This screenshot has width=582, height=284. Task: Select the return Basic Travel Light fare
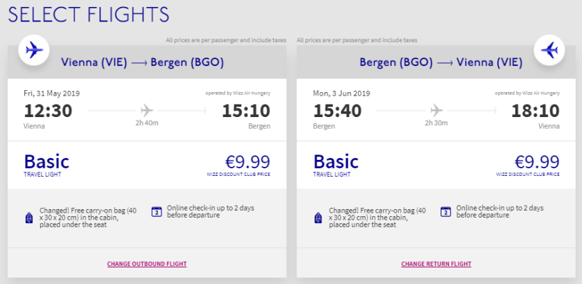pos(336,164)
